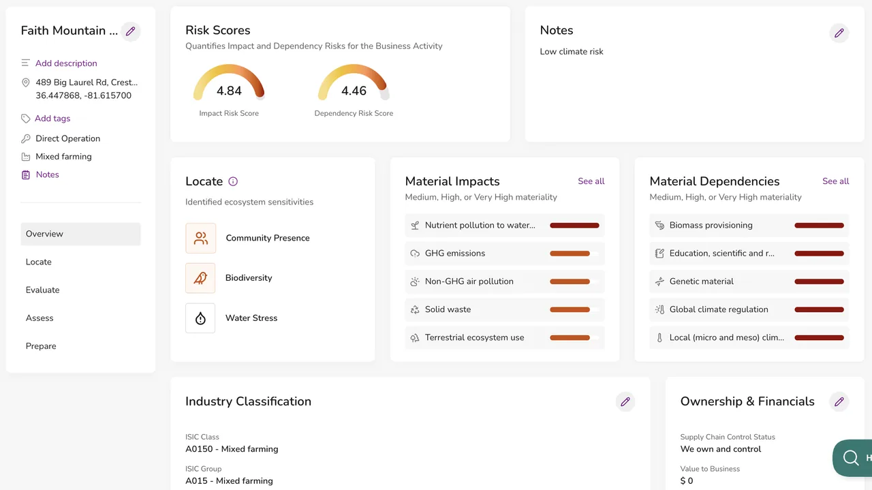The image size is (872, 490).
Task: Click the Nutrient pollution row icon
Action: click(x=415, y=225)
